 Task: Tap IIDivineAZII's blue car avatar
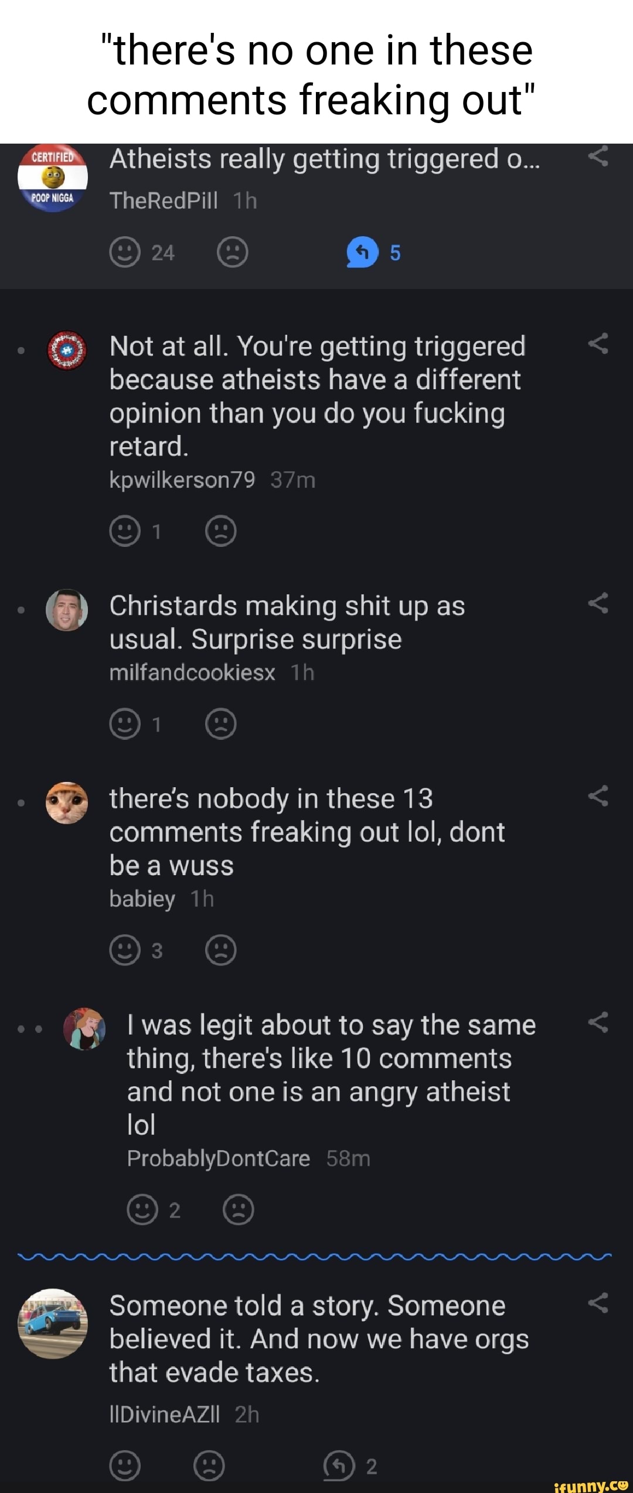click(x=53, y=1323)
